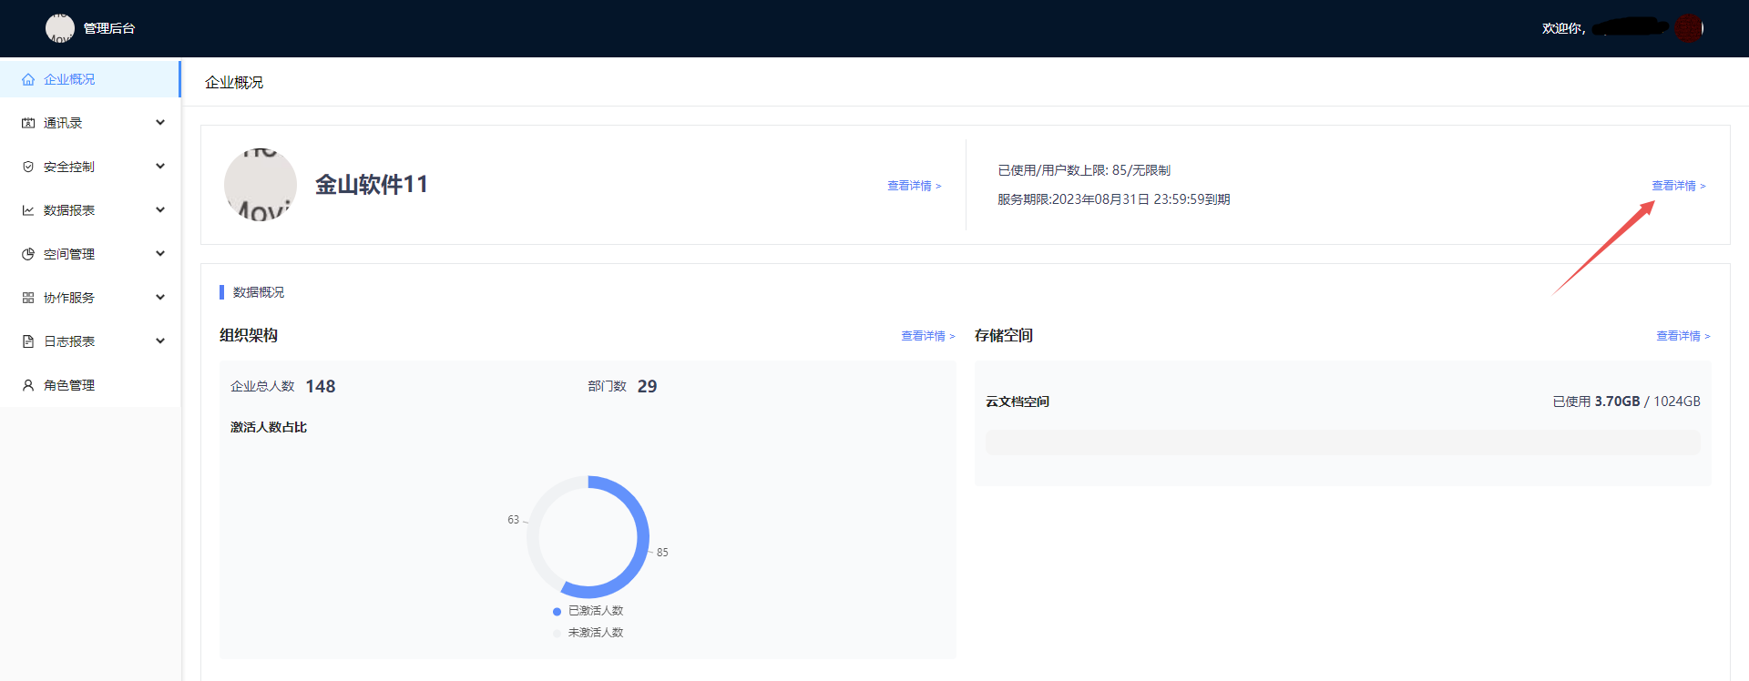Open 查看详情 link next to 组织架构
This screenshot has width=1749, height=681.
[x=927, y=336]
